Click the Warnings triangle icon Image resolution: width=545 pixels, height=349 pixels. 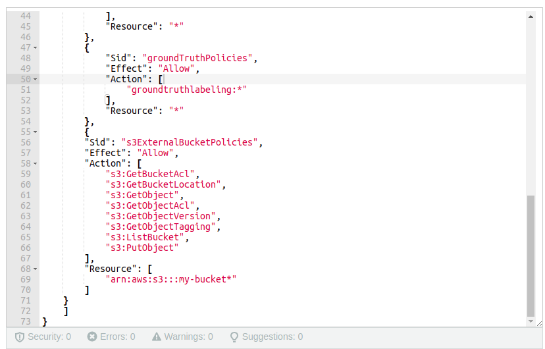(157, 336)
